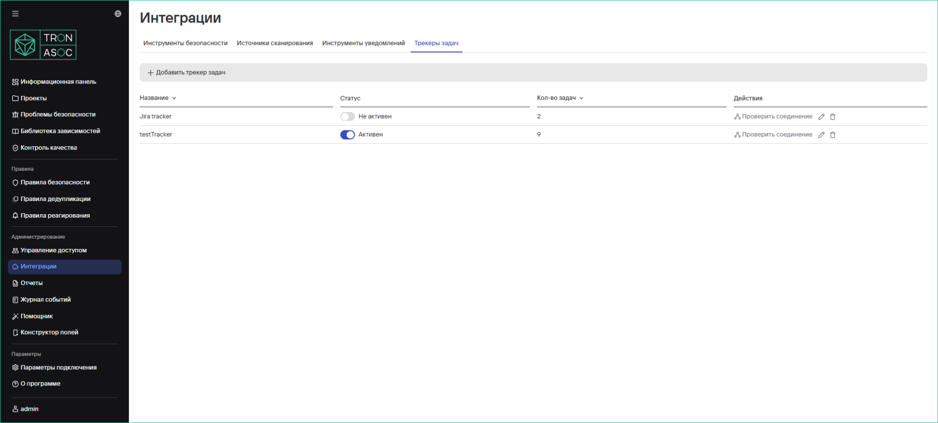Screen dimensions: 938x423
Task: Sort by Название column arrow
Action: pyautogui.click(x=174, y=98)
